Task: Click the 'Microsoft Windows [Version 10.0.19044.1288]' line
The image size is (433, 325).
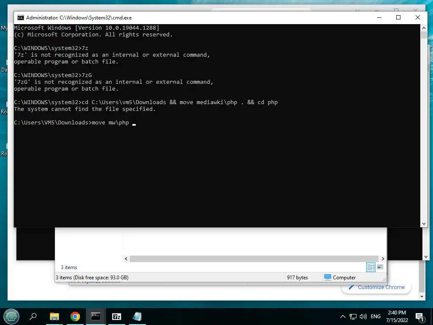Action: coord(87,28)
